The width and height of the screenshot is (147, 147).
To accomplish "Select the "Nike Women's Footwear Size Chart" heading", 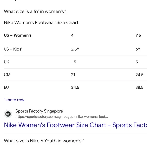I will tap(41, 23).
